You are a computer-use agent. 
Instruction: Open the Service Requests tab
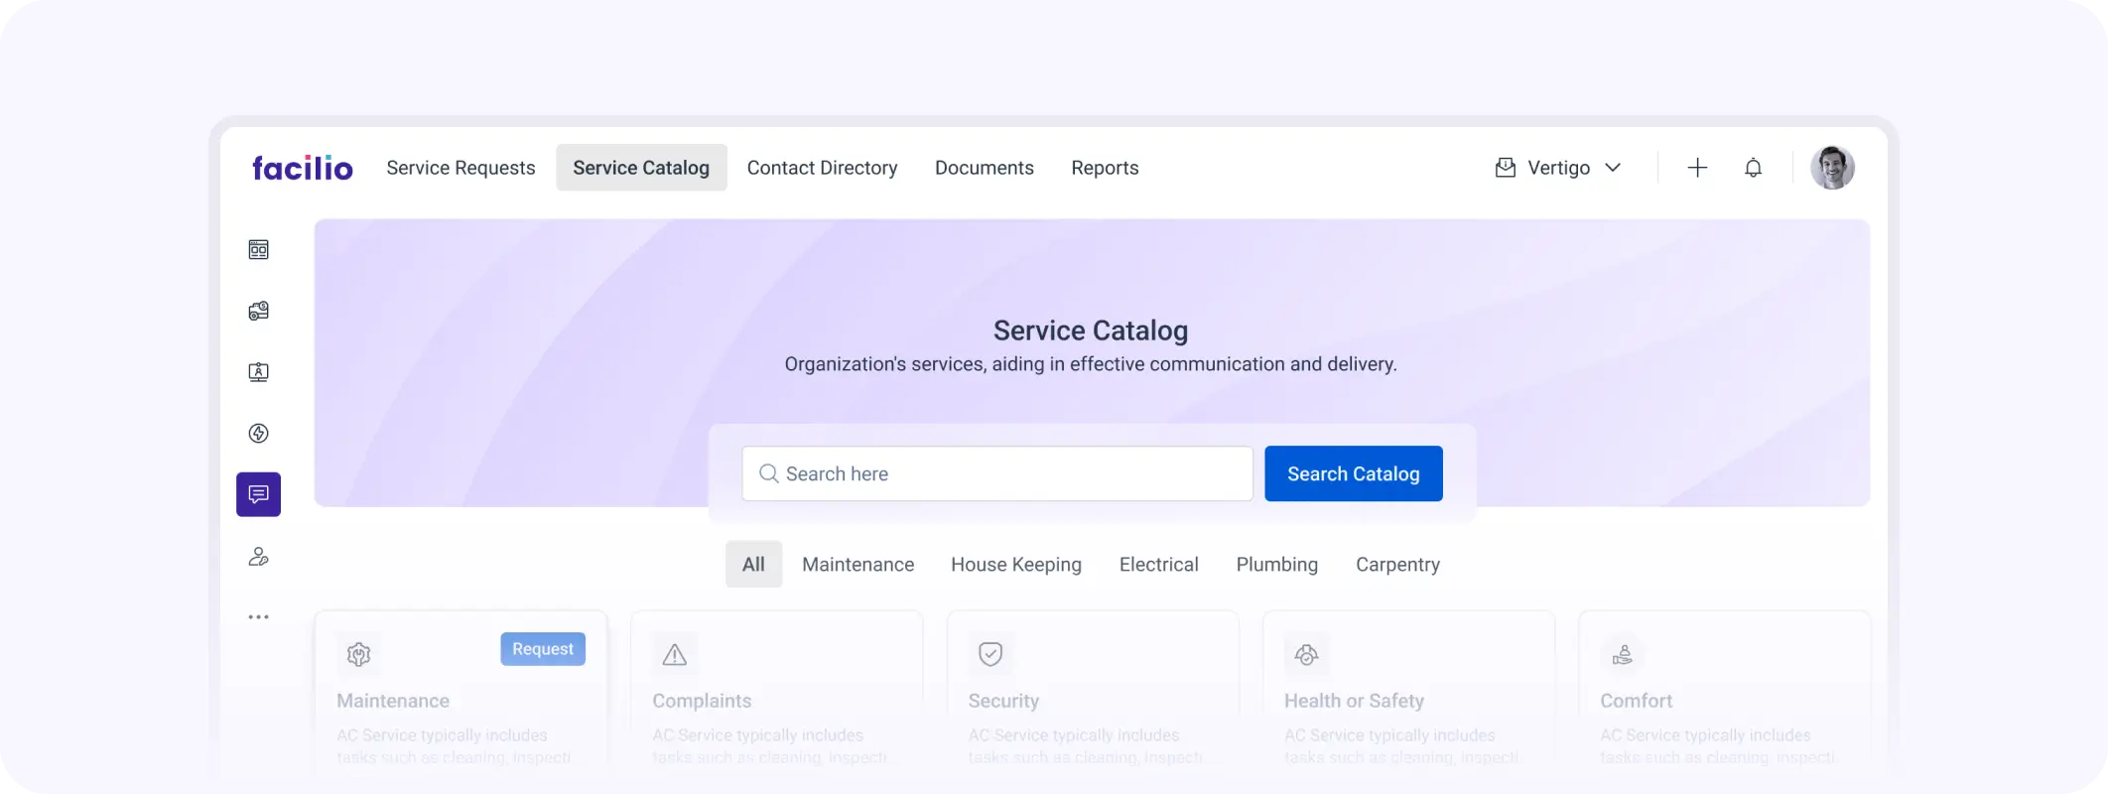461,168
